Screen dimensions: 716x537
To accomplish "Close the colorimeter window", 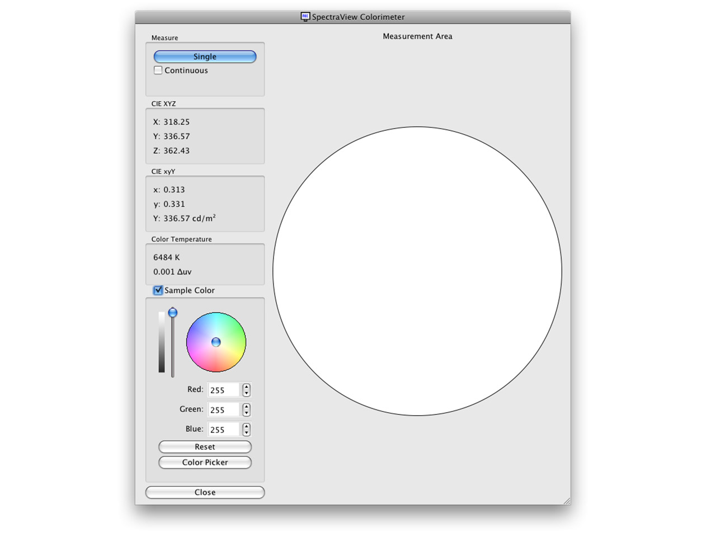I will (205, 492).
